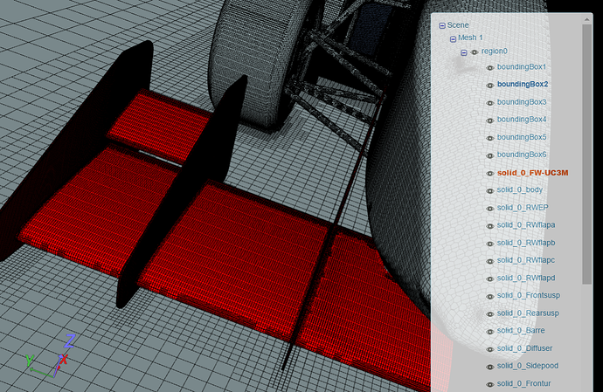Select solid_0_Rearsusp entry
This screenshot has width=603, height=392.
point(528,313)
